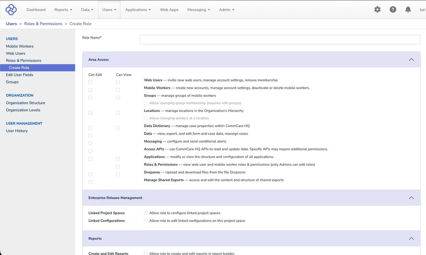The width and height of the screenshot is (426, 255).
Task: Check Allow role to configure linked project spaces
Action: 146,213
